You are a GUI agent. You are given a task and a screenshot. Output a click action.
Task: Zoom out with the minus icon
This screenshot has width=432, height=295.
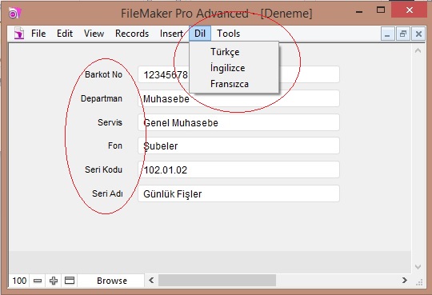click(38, 281)
